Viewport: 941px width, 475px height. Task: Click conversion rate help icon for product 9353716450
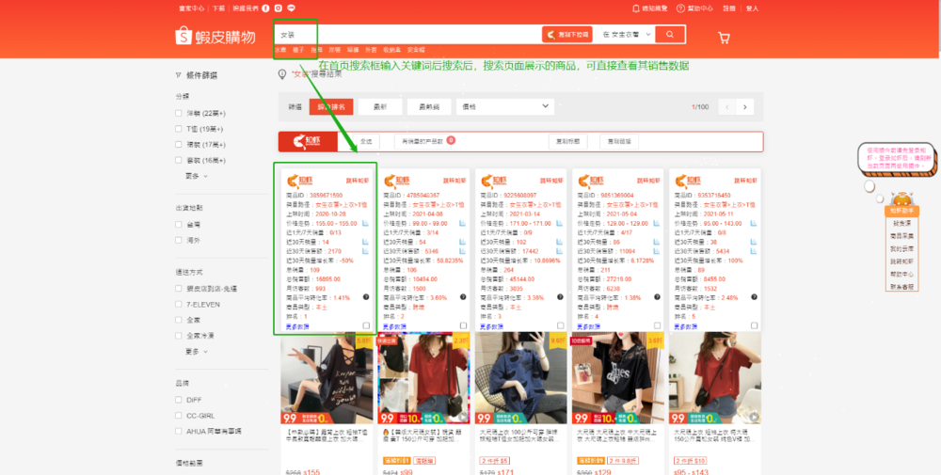[x=754, y=297]
